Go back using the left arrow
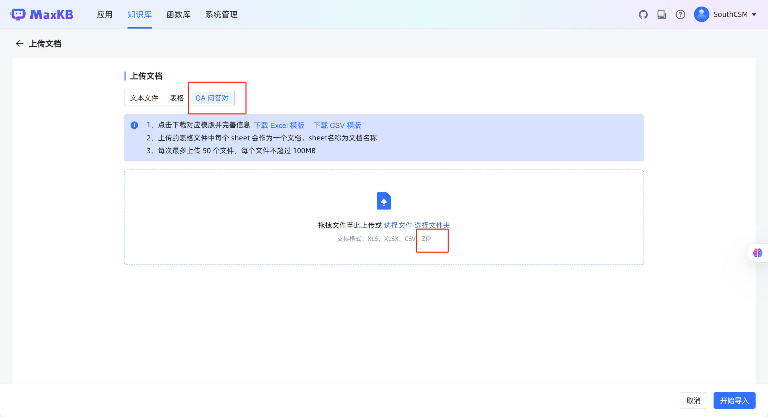768x417 pixels. [x=20, y=43]
